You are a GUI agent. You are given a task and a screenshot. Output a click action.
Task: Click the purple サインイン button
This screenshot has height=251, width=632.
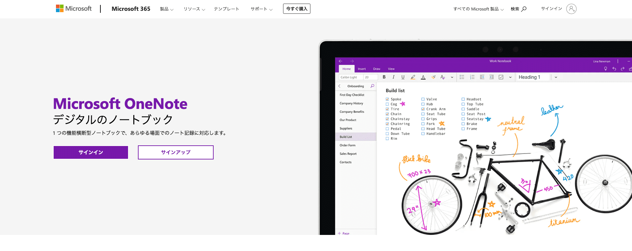click(91, 152)
